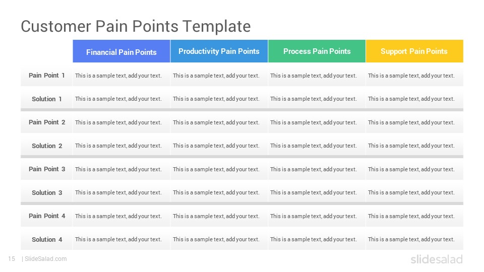This screenshot has width=484, height=272.
Task: Select the Pain Point 4 row label
Action: tap(46, 216)
